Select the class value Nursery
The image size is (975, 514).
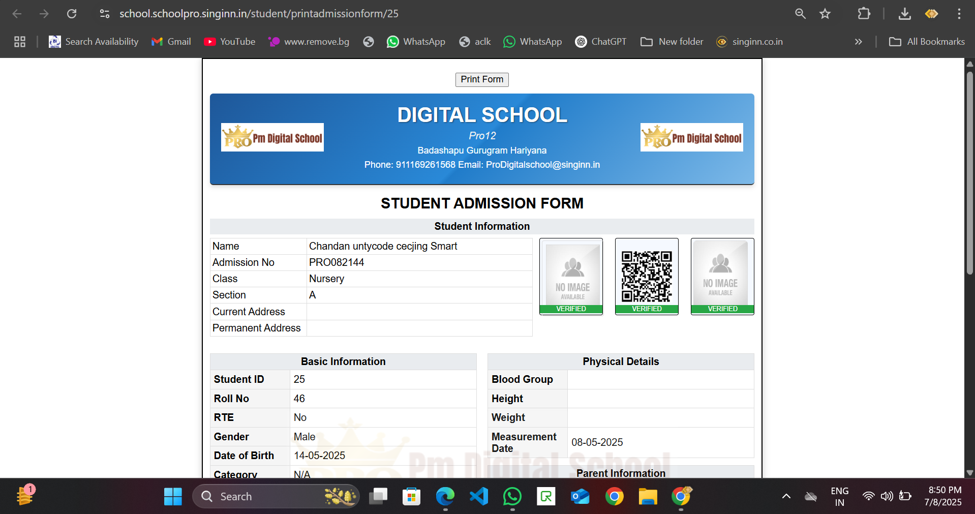coord(326,279)
